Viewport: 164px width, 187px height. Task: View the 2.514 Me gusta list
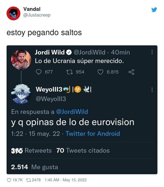pyautogui.click(x=34, y=167)
